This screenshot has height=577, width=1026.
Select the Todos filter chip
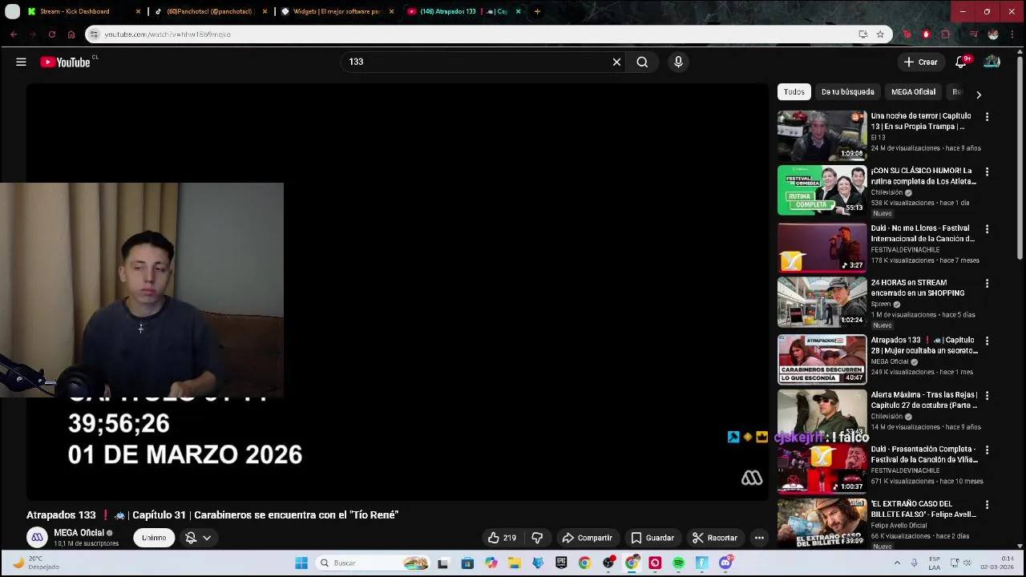[794, 91]
